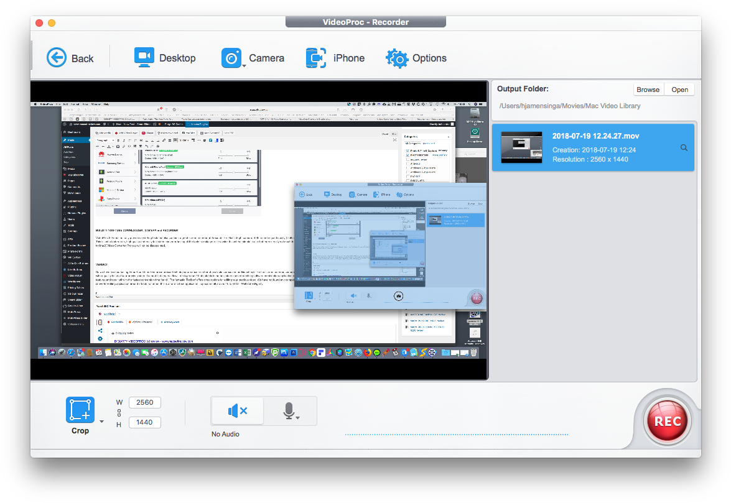Click the Creation: 2018-07-19 12:24 text
Screen dimensions: 731x503
(x=594, y=150)
